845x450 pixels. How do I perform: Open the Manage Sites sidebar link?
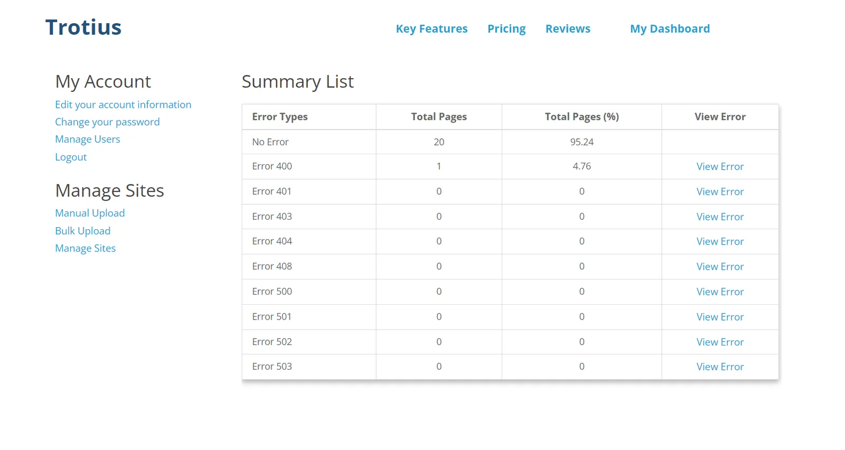85,248
